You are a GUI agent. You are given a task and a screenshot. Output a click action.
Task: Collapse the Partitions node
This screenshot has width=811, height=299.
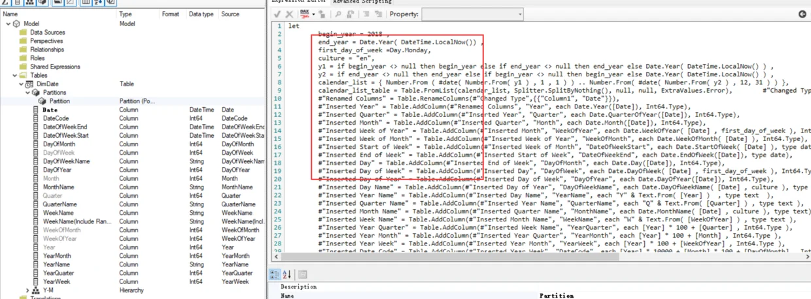(x=27, y=93)
